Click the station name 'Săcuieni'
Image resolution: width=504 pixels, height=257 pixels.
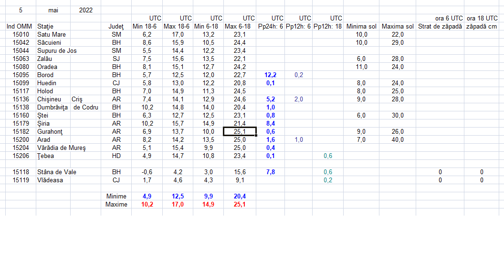49,43
